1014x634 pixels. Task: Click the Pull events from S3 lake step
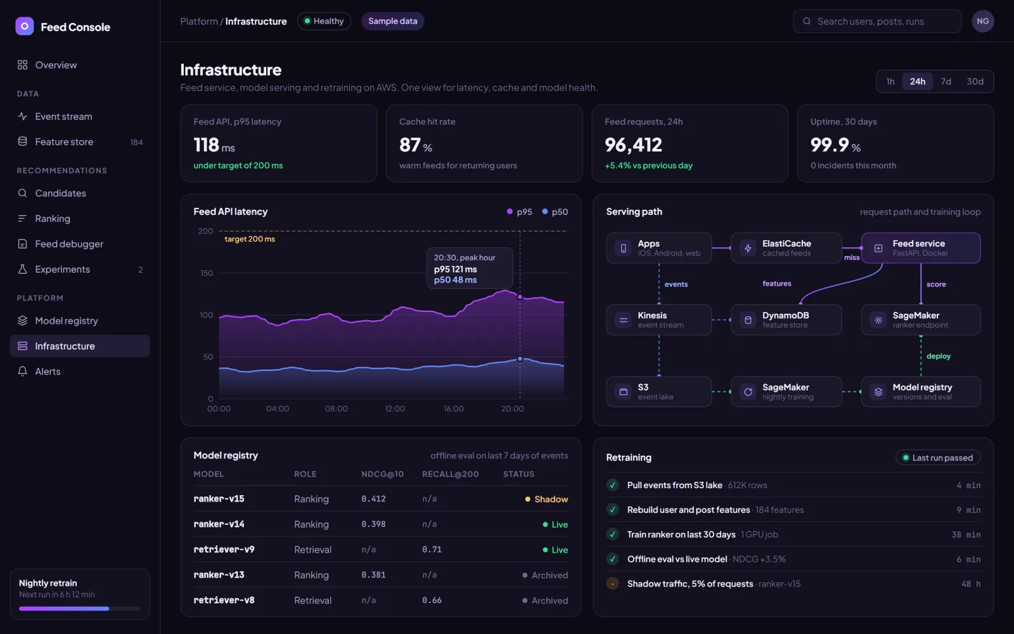(793, 485)
